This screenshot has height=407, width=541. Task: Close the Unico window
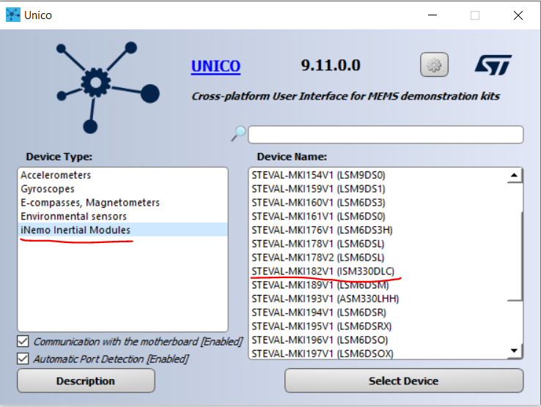[518, 15]
